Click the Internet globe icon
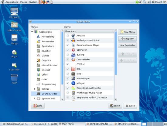Viewport: 167px width, 126px height. (39, 70)
